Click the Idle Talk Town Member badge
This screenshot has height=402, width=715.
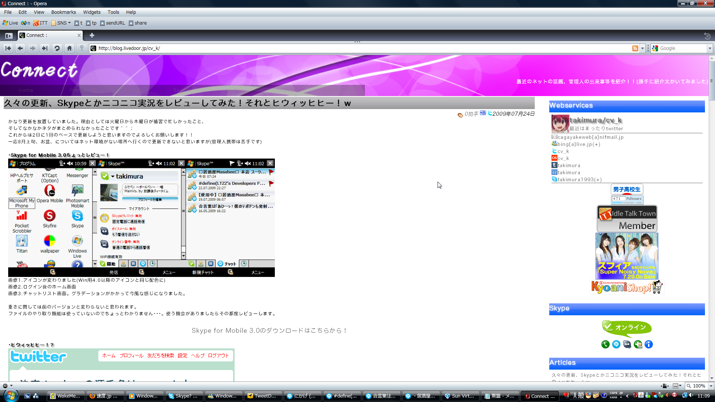tap(627, 219)
